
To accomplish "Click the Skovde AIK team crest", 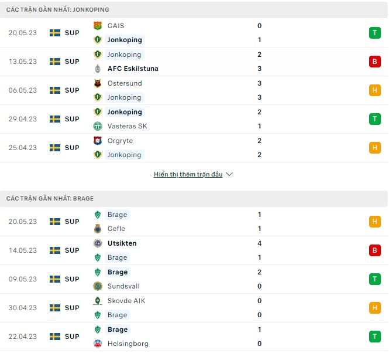I will click(x=98, y=301).
